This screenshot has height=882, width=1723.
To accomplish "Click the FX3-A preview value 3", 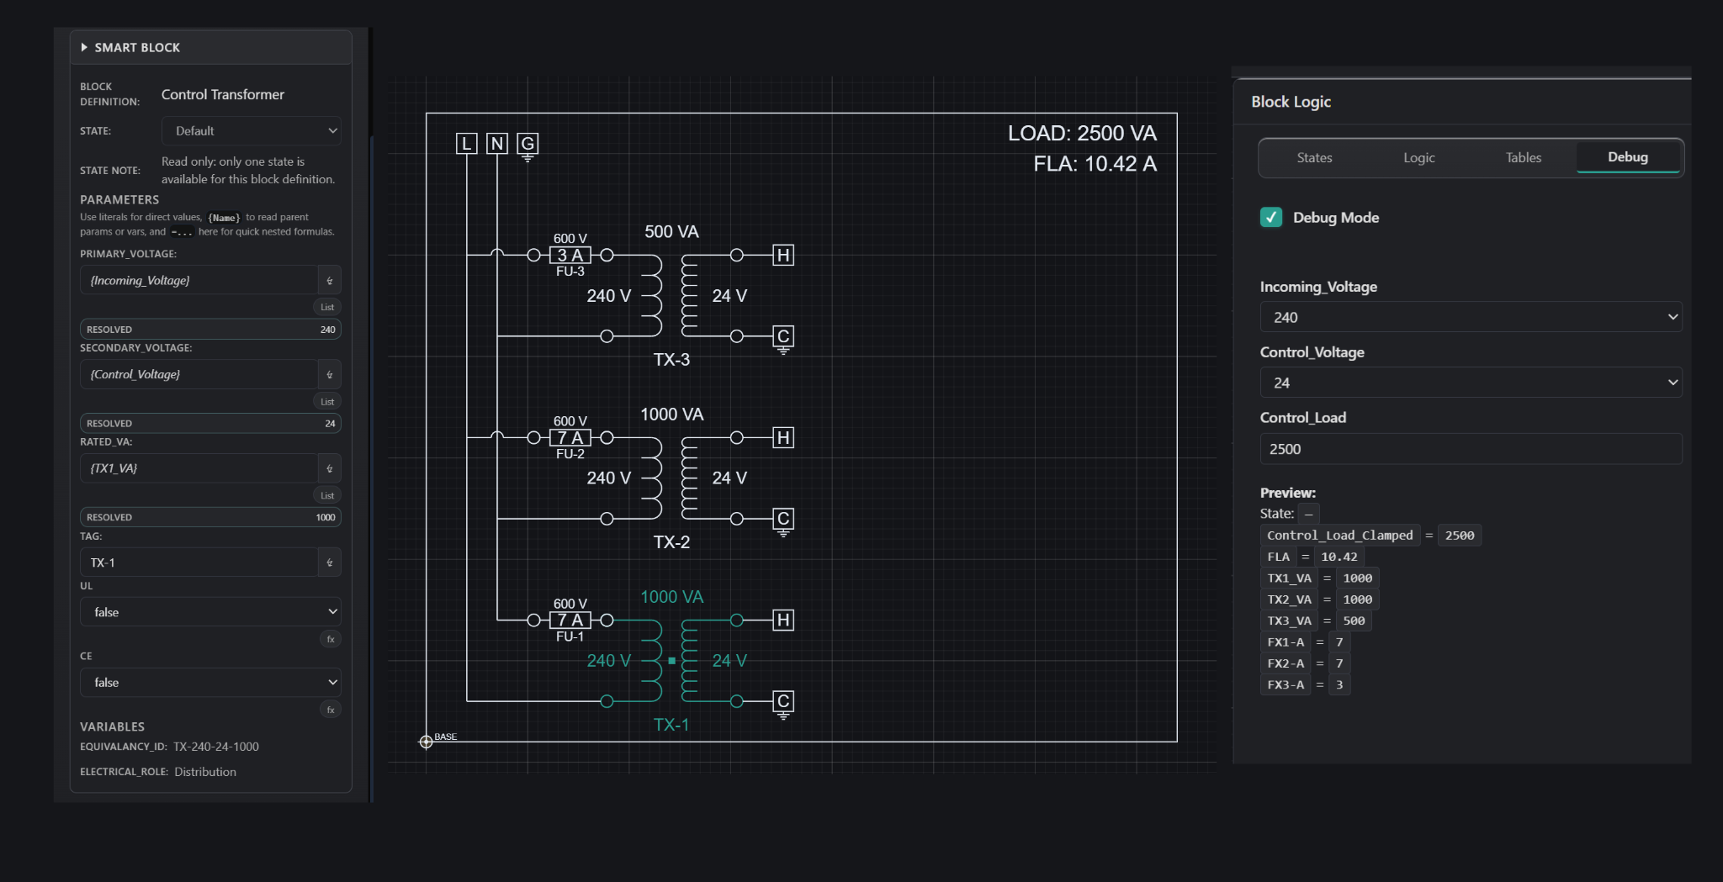I will 1339,684.
